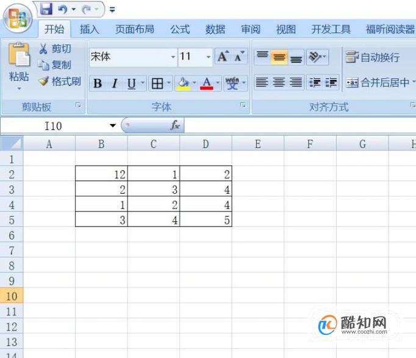Select column F header
This screenshot has height=358, width=416.
click(310, 144)
